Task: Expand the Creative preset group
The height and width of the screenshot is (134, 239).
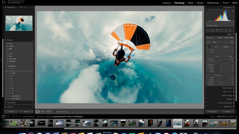Action: (8, 46)
